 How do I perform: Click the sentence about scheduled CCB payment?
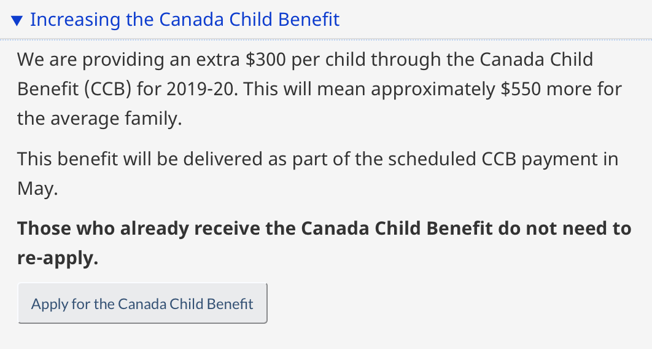tap(317, 173)
